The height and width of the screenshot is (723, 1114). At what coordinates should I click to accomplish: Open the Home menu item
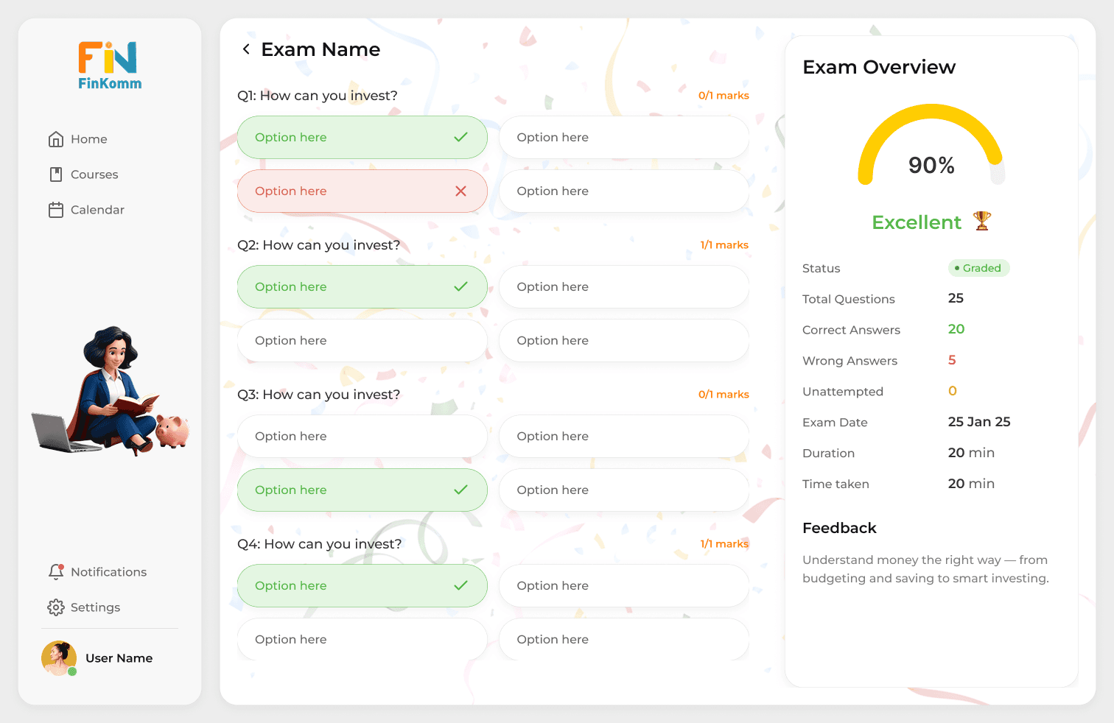(x=89, y=139)
